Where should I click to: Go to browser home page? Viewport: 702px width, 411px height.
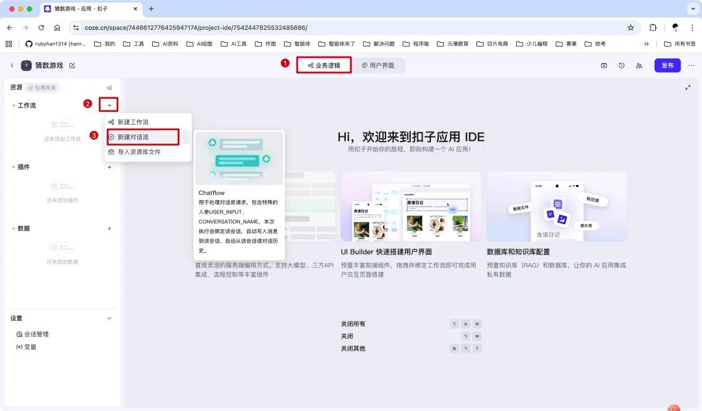(57, 28)
